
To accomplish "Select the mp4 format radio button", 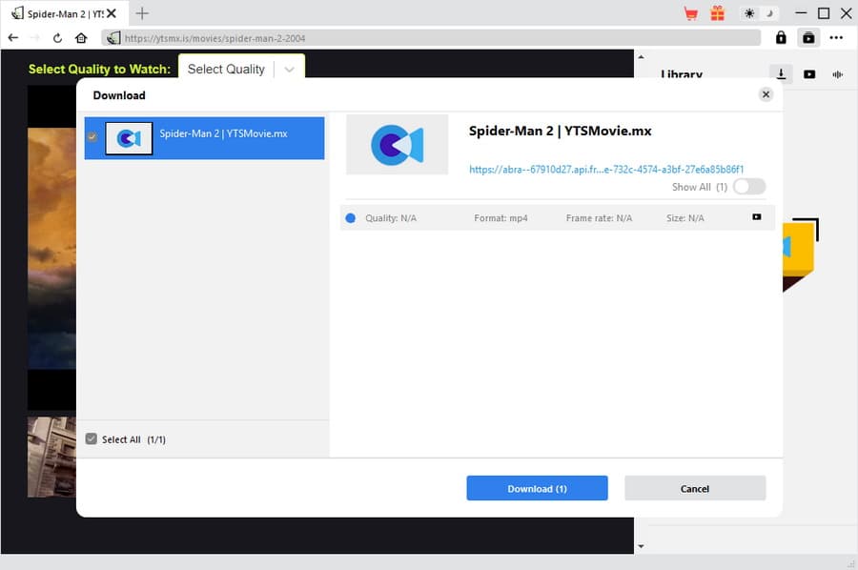I will click(x=350, y=218).
